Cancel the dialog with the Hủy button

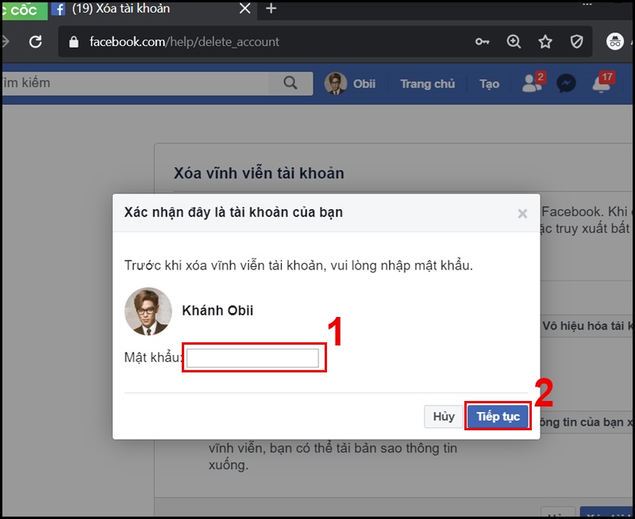click(x=443, y=416)
